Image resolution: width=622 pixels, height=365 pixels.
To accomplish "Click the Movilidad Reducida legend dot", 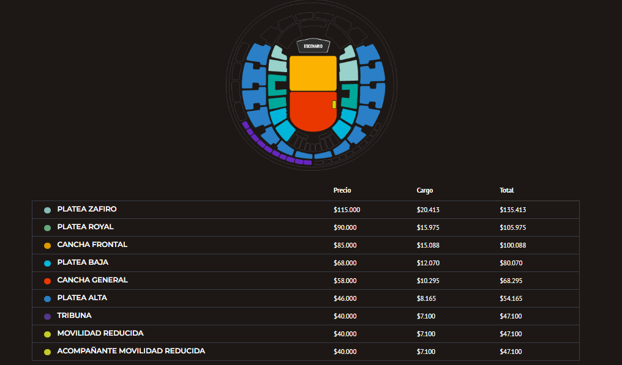I will tap(47, 334).
